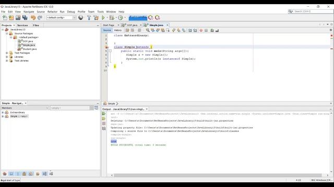Close the Simple.java editor tab
The height and width of the screenshot is (187, 334).
(x=167, y=25)
